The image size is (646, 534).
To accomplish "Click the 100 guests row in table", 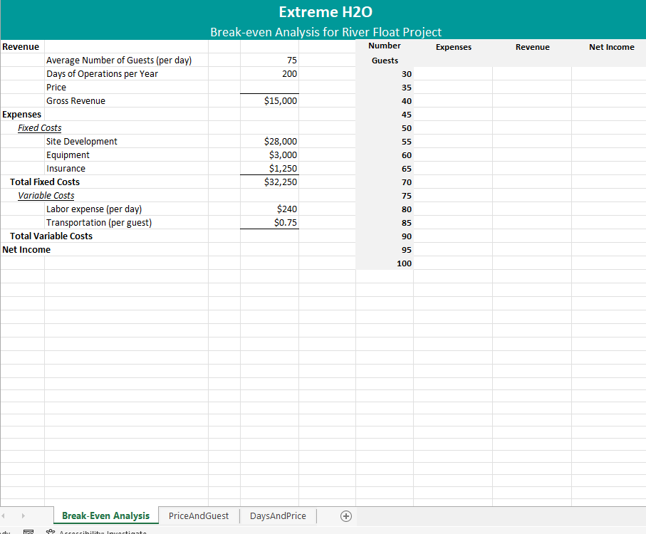I will coord(385,263).
